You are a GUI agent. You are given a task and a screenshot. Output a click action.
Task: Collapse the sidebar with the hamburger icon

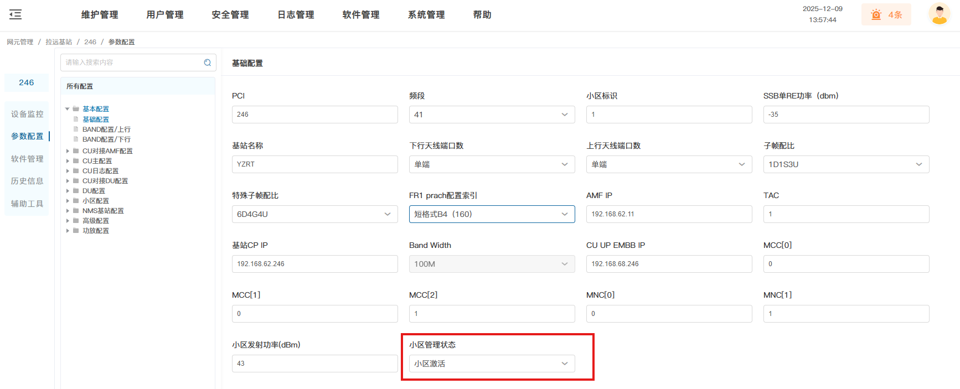tap(16, 15)
